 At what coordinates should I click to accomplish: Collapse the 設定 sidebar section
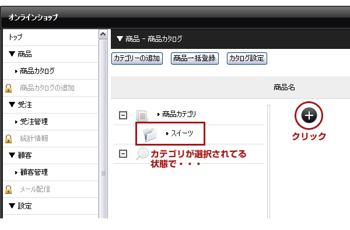[x=12, y=206]
